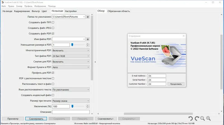Decrease 'Увеличение (%)' with stepper down arrow
Image resolution: width=224 pixels, height=125 pixels.
(88, 107)
